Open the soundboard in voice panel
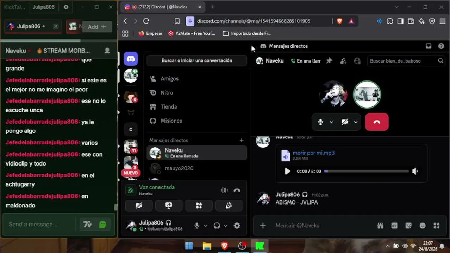The image size is (450, 253). coord(229,206)
